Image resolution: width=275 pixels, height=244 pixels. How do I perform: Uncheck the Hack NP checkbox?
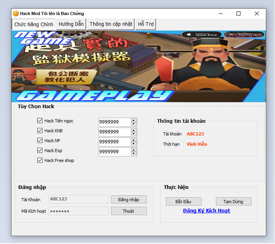pos(40,140)
